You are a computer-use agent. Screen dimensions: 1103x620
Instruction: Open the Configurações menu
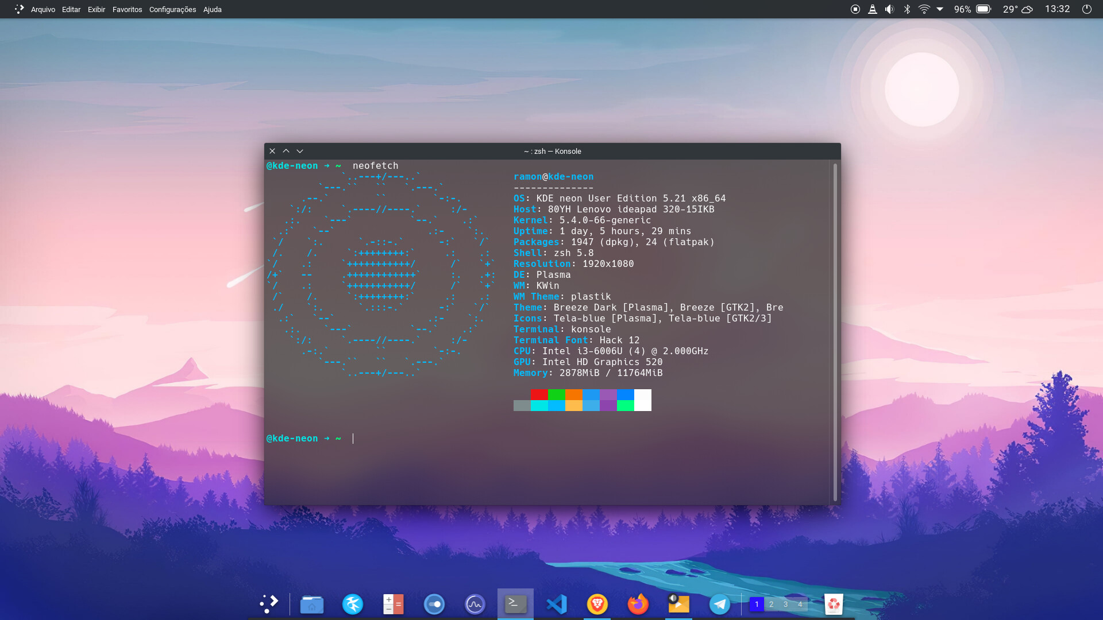tap(172, 9)
